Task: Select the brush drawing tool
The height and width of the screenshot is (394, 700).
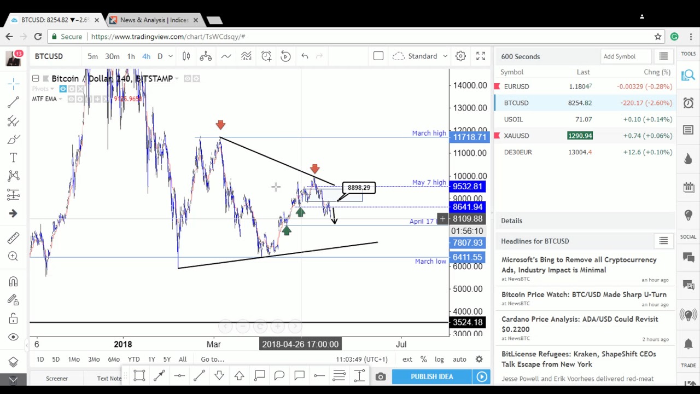Action: tap(13, 139)
